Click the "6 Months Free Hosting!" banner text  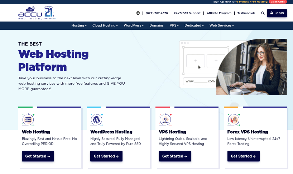click(x=252, y=2)
